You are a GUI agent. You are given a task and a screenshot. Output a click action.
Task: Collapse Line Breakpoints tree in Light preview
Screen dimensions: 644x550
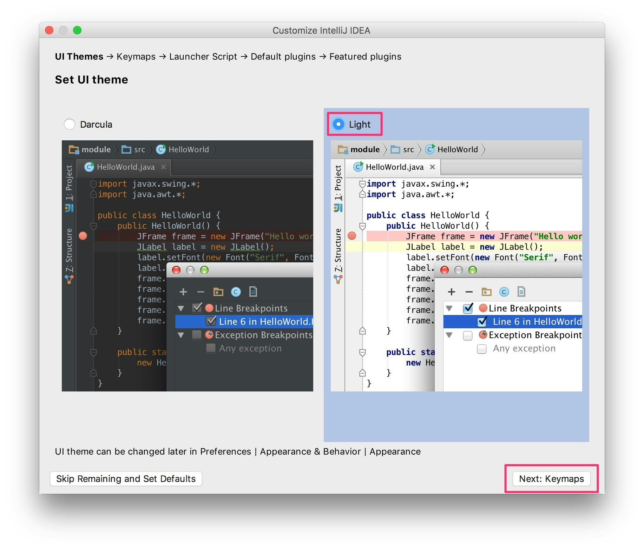449,308
